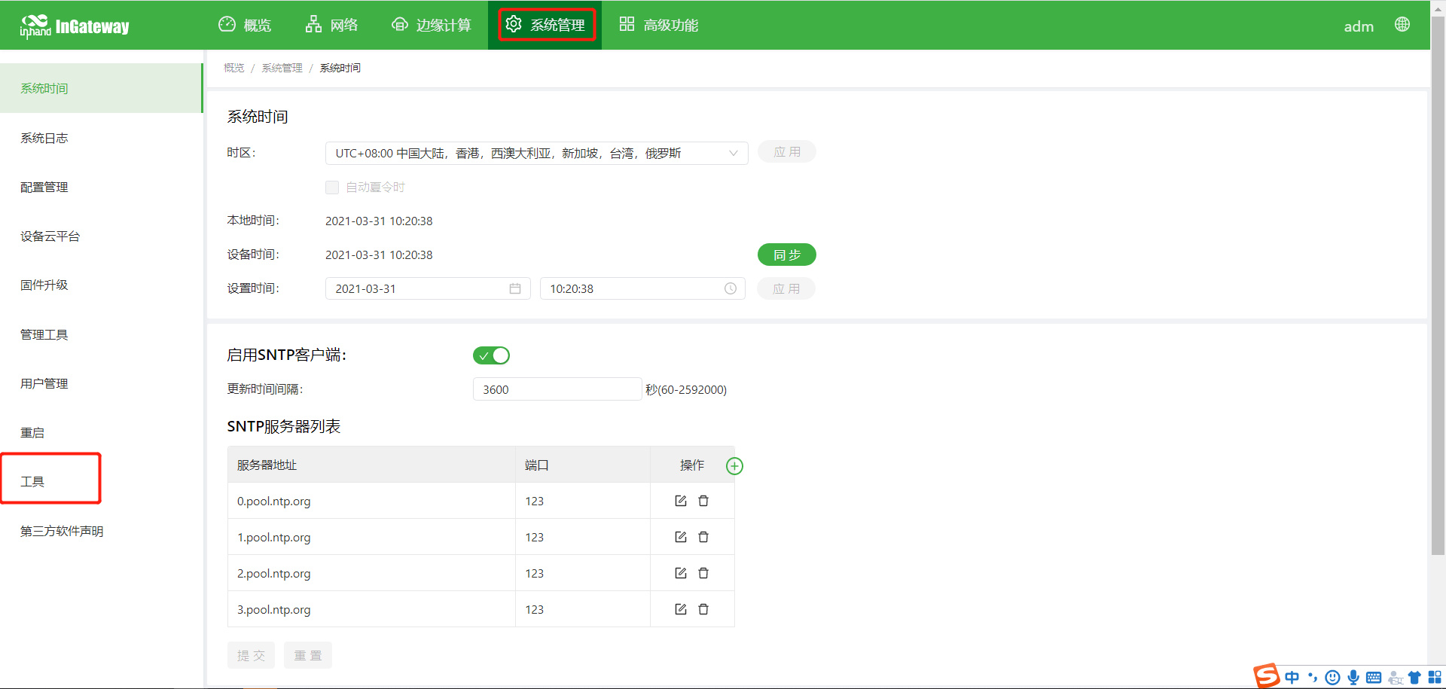Open the 网络 top menu
This screenshot has width=1446, height=689.
332,25
